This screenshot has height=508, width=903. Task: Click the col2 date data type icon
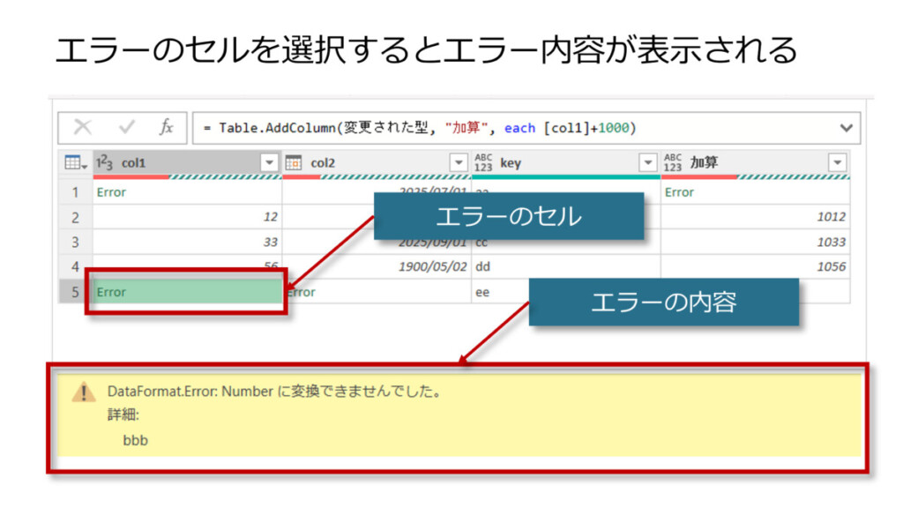coord(295,163)
